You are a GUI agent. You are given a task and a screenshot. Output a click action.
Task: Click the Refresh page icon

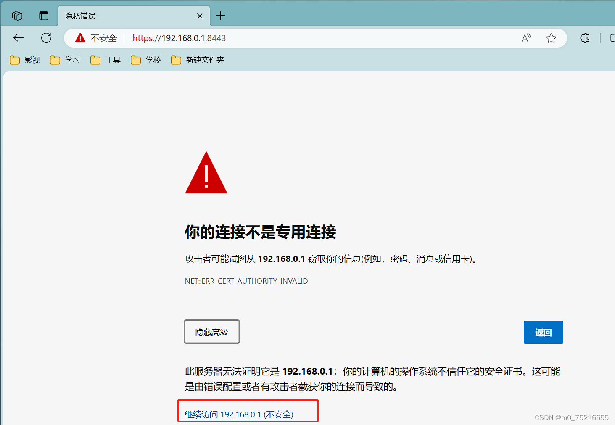coord(46,37)
